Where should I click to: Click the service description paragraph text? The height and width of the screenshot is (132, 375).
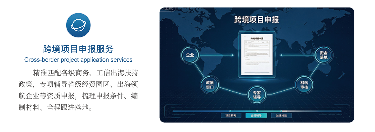(x=78, y=90)
